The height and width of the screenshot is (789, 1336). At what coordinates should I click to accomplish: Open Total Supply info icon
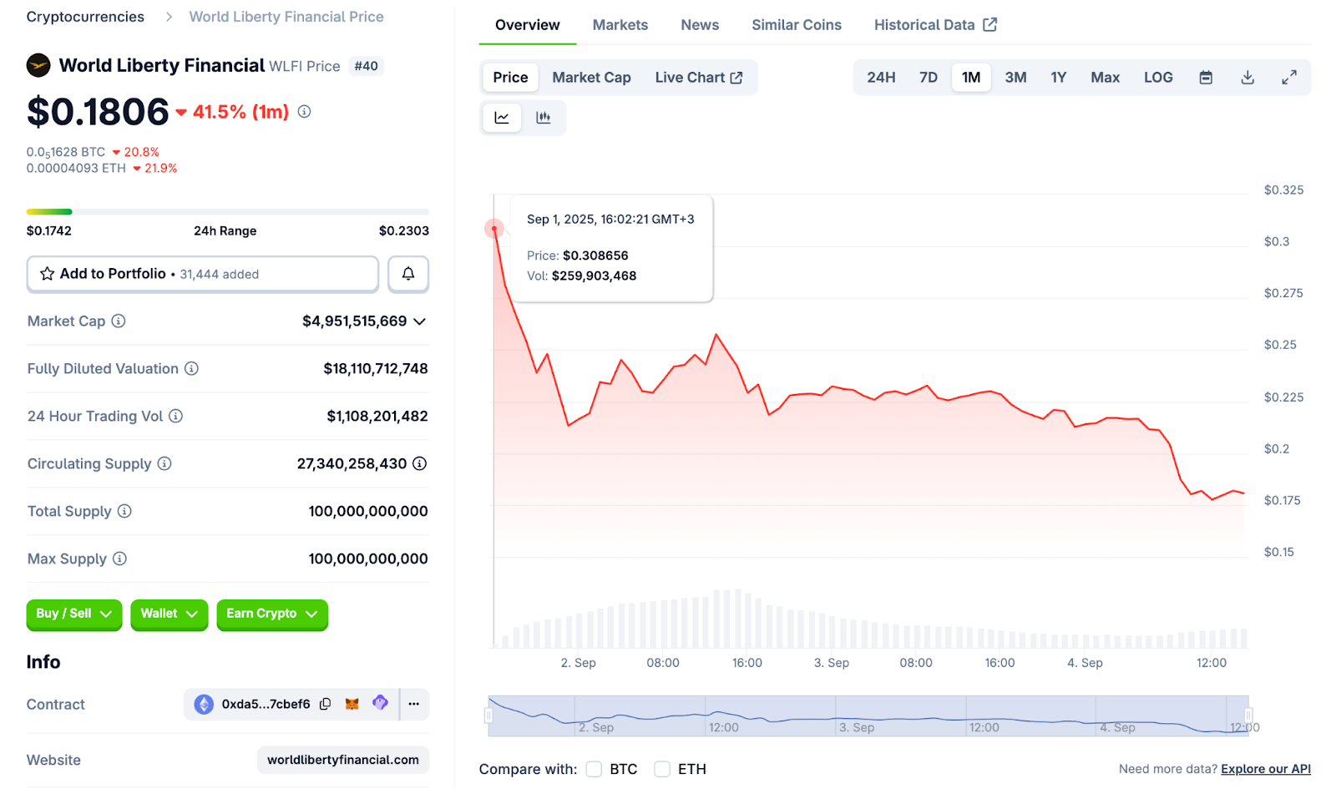pyautogui.click(x=124, y=511)
